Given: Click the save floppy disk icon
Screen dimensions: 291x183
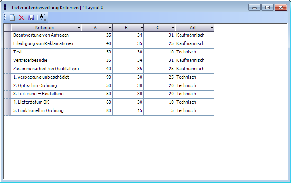Looking at the screenshot, I should (31, 17).
